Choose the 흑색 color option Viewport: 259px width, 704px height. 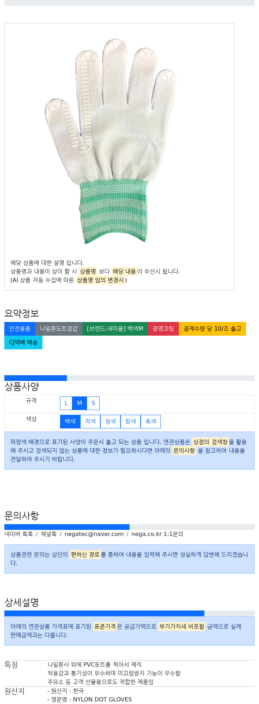tap(151, 422)
